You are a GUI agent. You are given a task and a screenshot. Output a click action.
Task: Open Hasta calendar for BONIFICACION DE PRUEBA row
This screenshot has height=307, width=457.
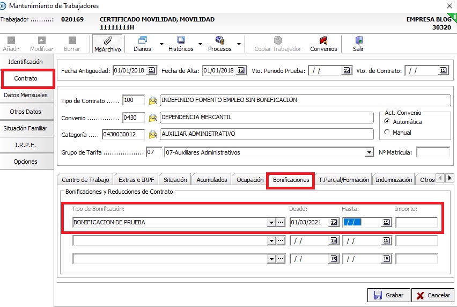(387, 222)
